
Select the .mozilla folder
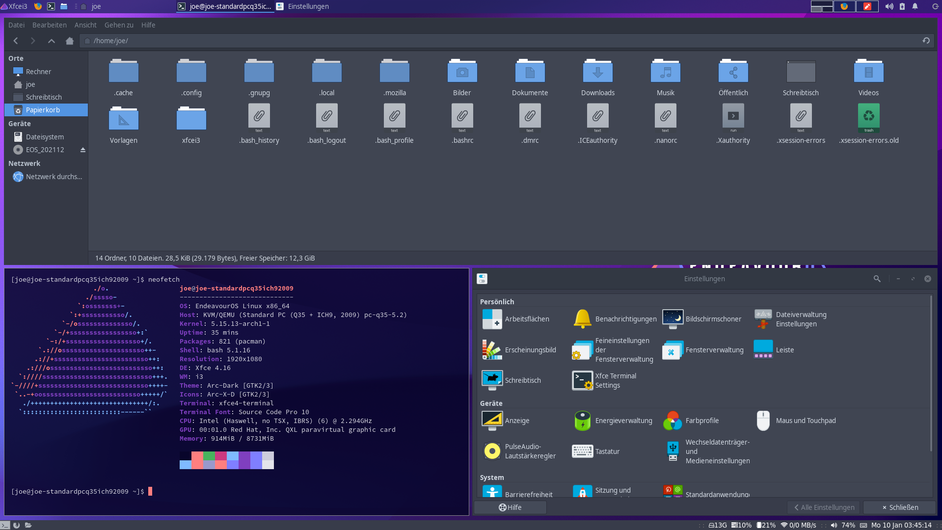[395, 78]
